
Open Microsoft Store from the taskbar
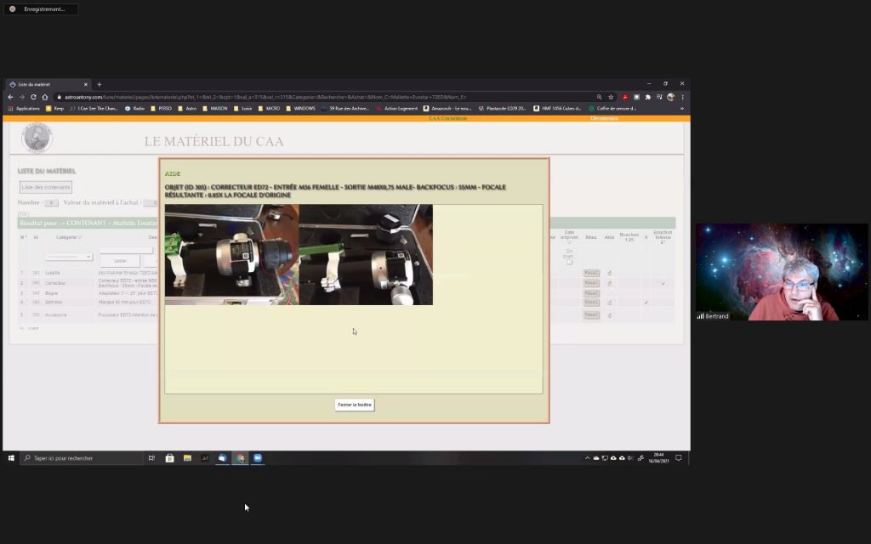[x=169, y=458]
